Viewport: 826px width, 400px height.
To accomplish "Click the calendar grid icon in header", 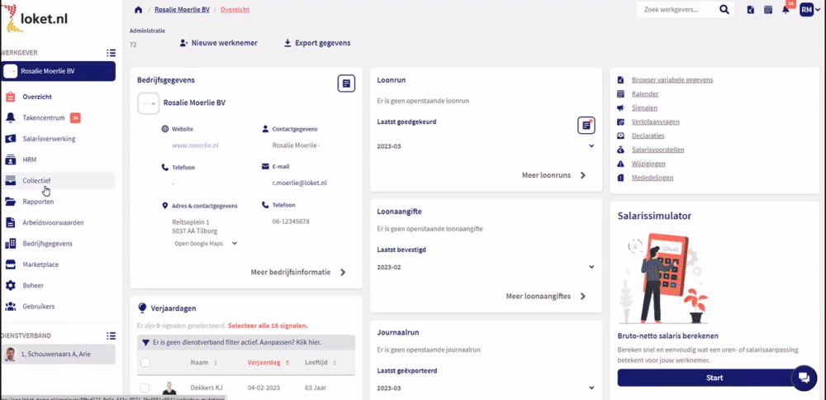I will pos(768,10).
